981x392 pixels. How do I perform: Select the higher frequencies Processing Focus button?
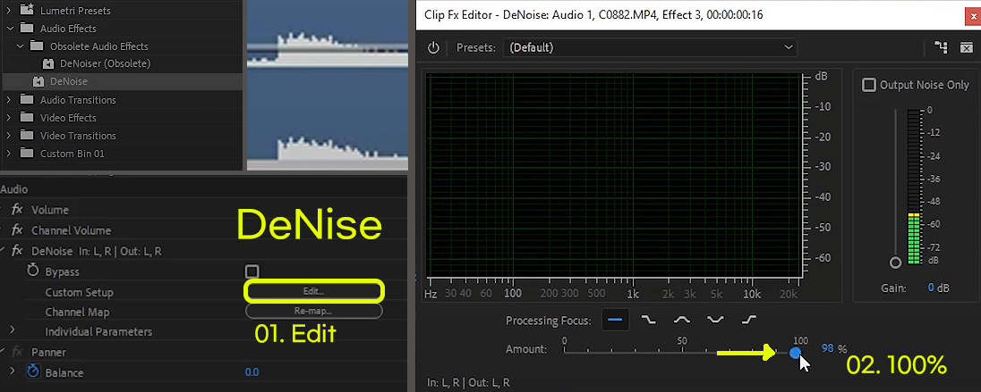click(748, 320)
